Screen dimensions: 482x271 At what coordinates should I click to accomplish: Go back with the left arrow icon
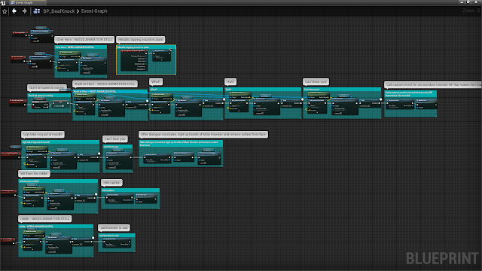[x=14, y=11]
